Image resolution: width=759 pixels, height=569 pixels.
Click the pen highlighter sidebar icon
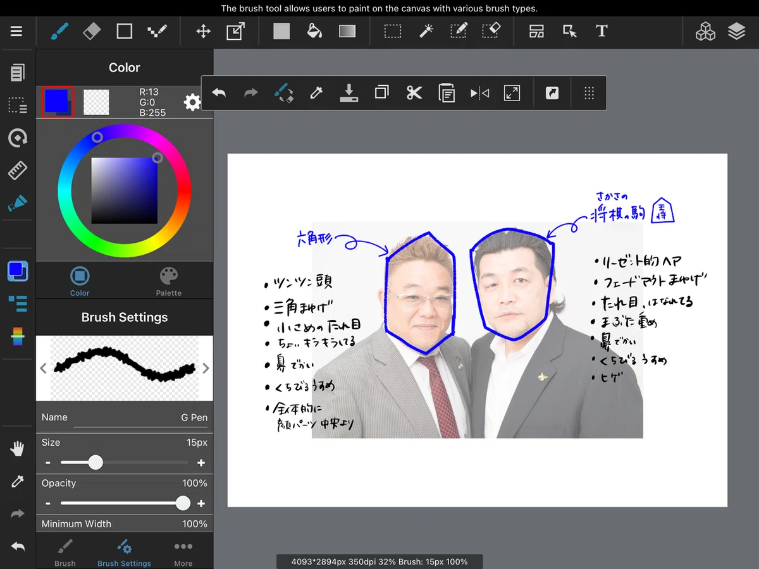pyautogui.click(x=18, y=204)
